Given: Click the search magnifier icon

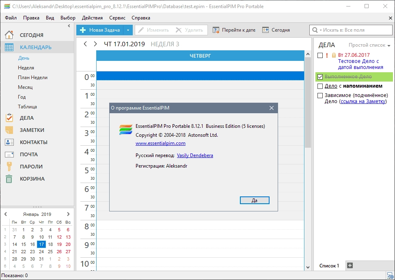Looking at the screenshot, I should 315,30.
